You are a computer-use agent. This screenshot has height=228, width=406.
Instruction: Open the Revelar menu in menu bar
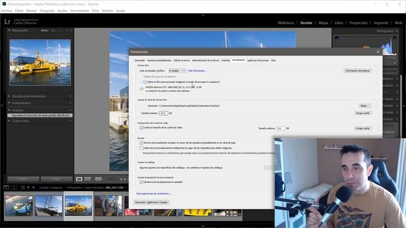32,11
